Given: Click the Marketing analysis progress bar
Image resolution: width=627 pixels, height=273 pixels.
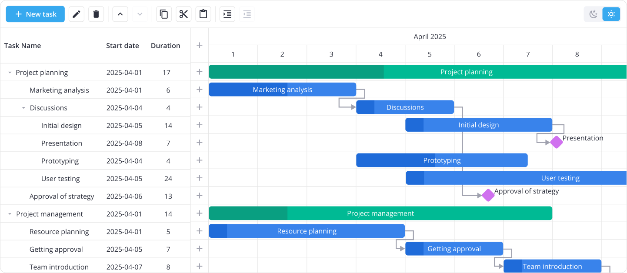Looking at the screenshot, I should click(x=282, y=90).
